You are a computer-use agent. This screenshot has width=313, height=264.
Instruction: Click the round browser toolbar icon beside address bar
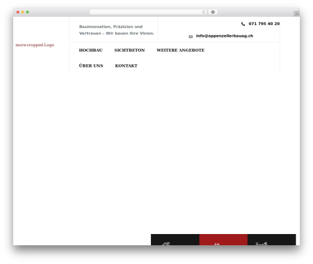(213, 12)
